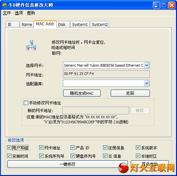Viewport: 177px width, 176px height.
Task: Click the 随机生成MAC button
Action: tap(82, 93)
